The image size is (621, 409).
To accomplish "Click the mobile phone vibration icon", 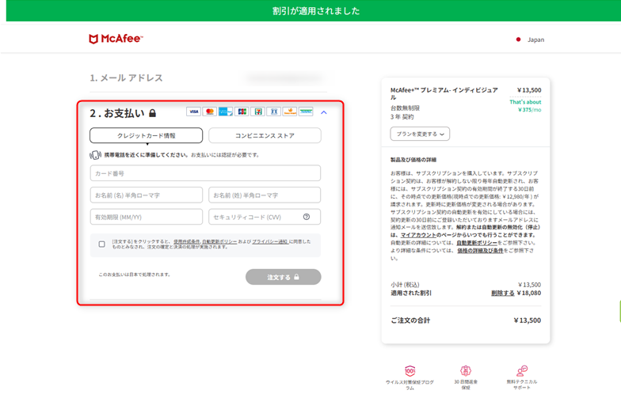I will [95, 155].
